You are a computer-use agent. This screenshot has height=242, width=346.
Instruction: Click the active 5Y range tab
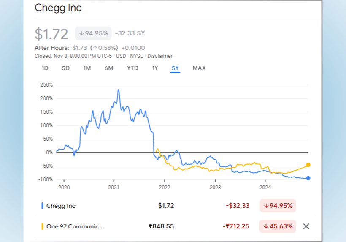pyautogui.click(x=175, y=68)
